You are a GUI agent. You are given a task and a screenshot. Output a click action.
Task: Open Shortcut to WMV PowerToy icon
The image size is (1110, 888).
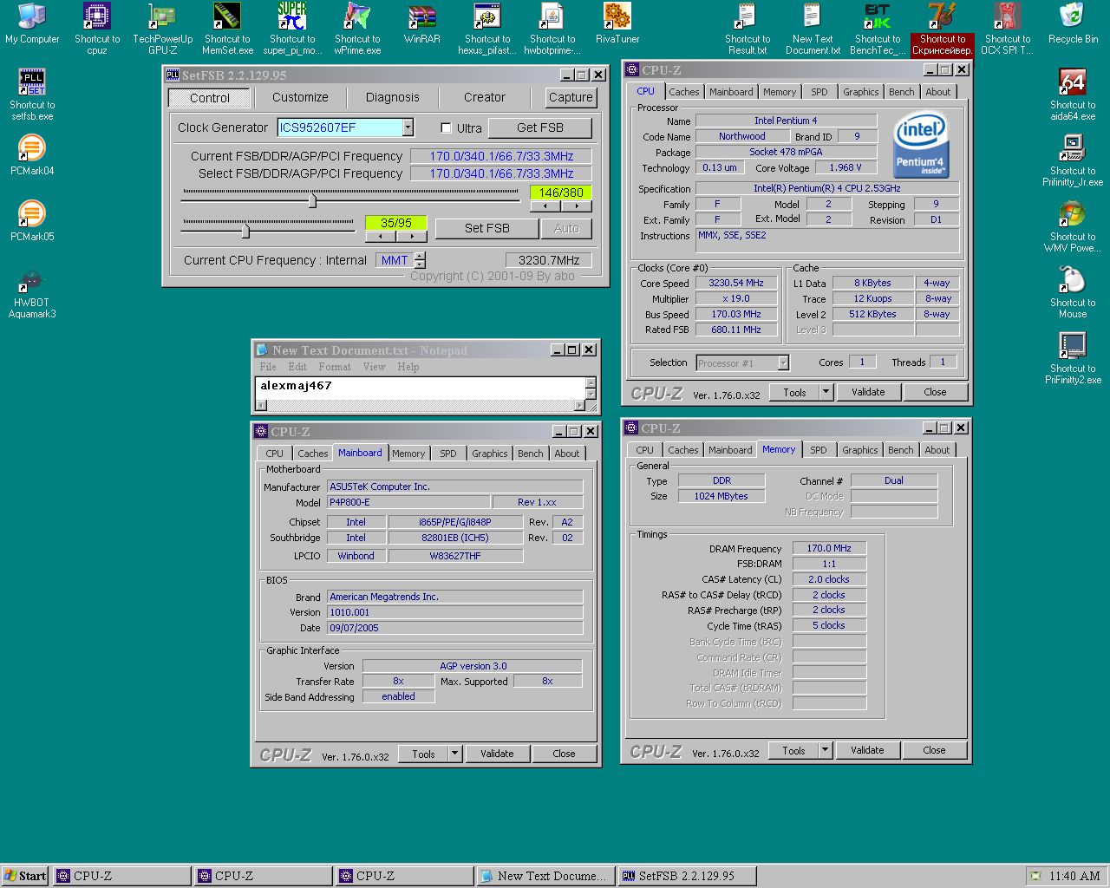[x=1073, y=226]
